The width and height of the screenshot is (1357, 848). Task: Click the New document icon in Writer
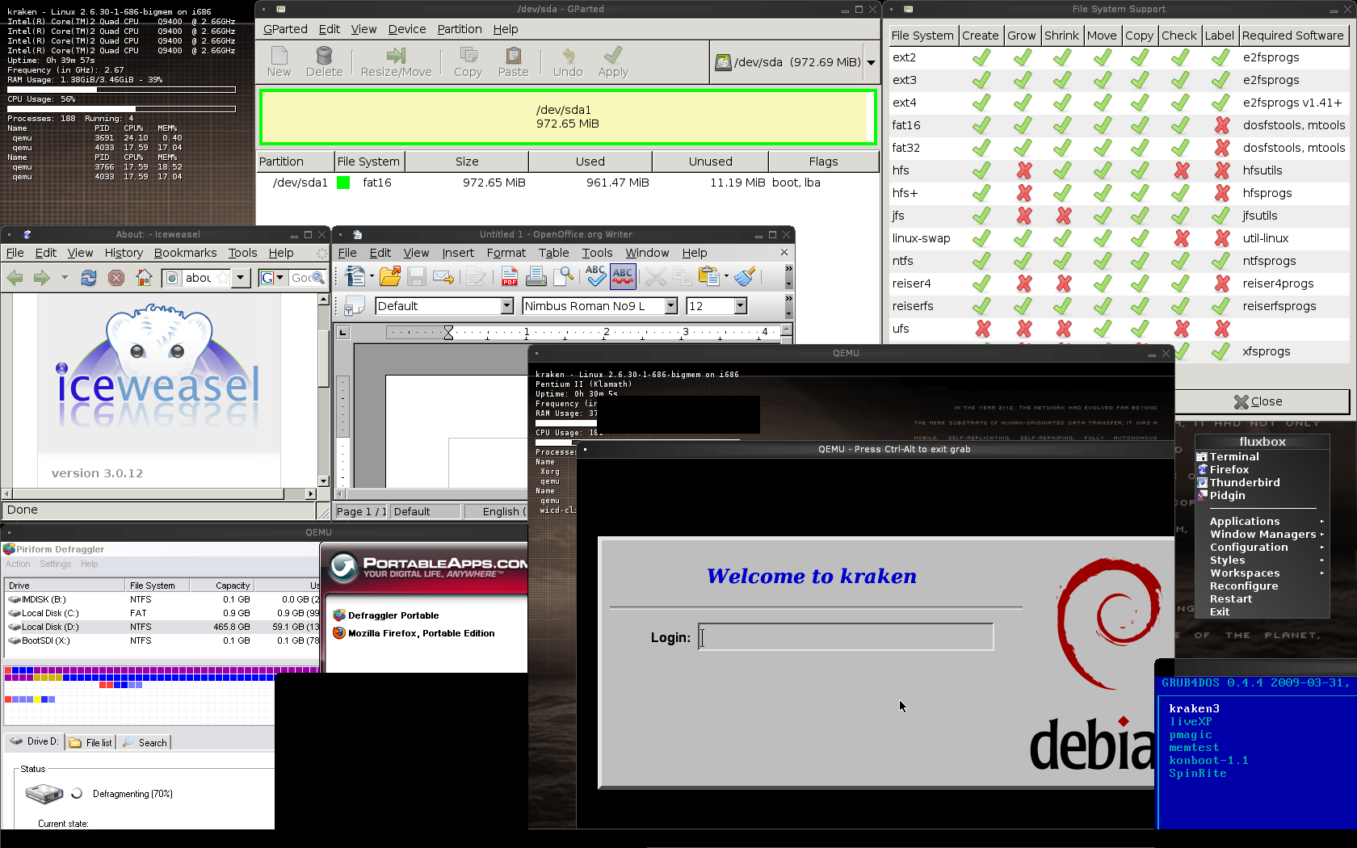(x=355, y=276)
